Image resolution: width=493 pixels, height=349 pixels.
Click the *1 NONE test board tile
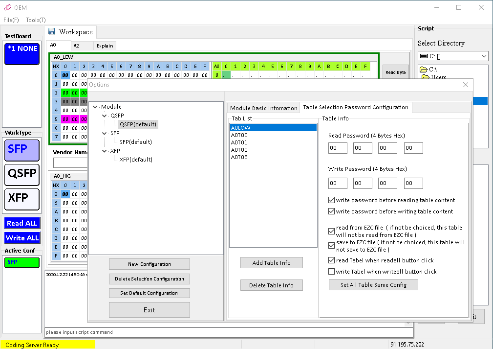[22, 54]
